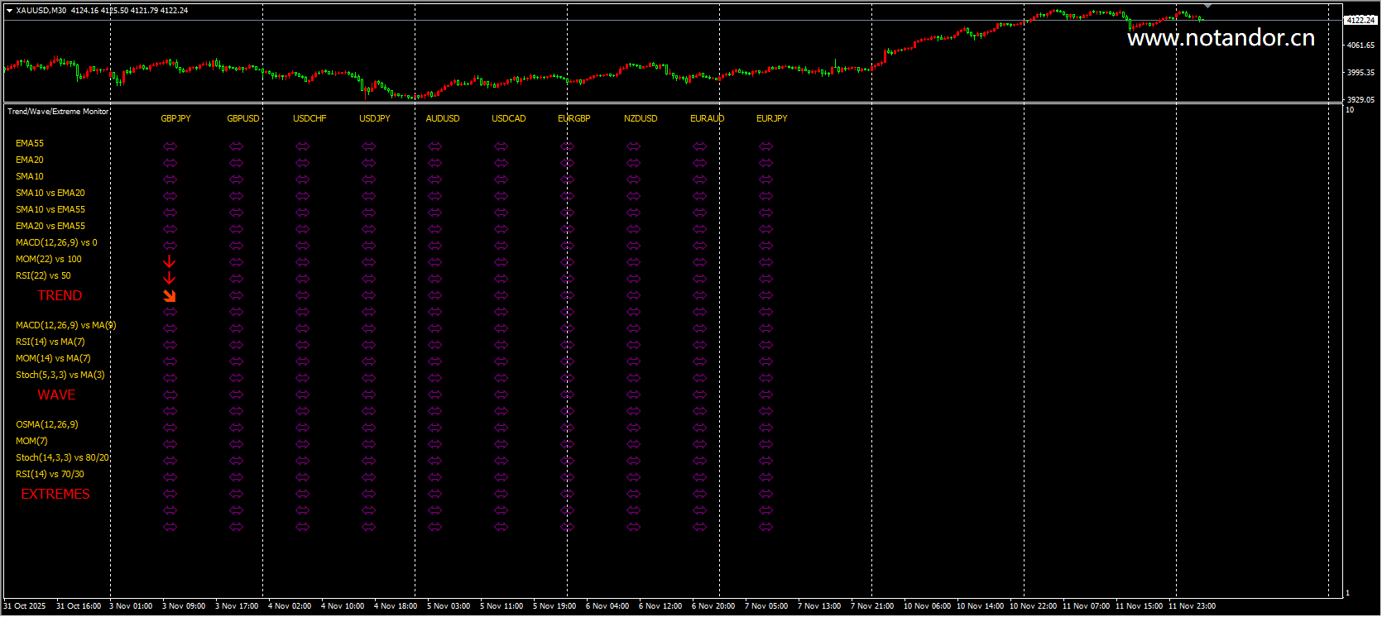Click USDJPY sideways arrow in RSI(14) vs MA(7) row
The image size is (1382, 617).
coord(369,345)
